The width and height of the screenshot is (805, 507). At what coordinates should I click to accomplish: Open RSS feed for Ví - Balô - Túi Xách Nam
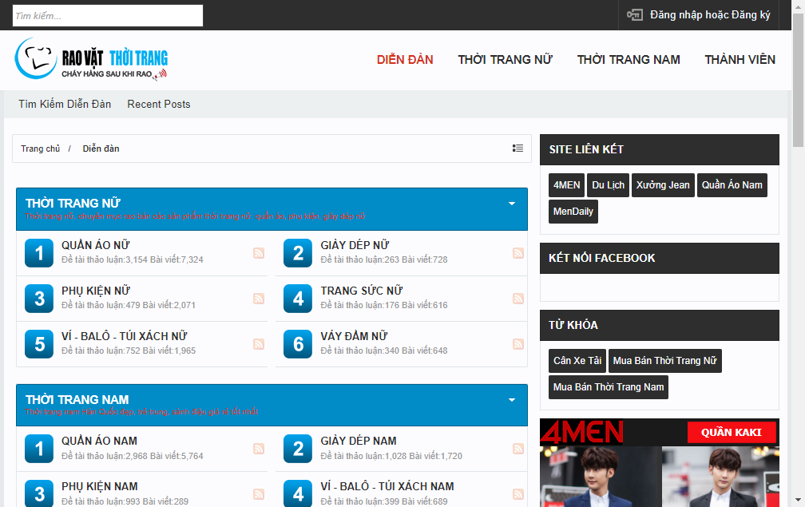[518, 494]
